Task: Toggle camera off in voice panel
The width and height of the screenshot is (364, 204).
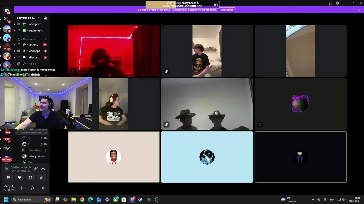Action: point(9,177)
